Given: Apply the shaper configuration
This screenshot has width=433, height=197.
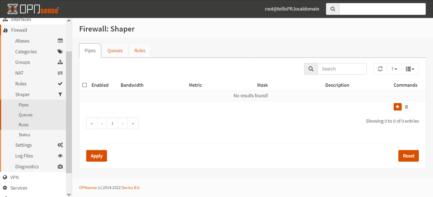Looking at the screenshot, I should click(x=96, y=156).
